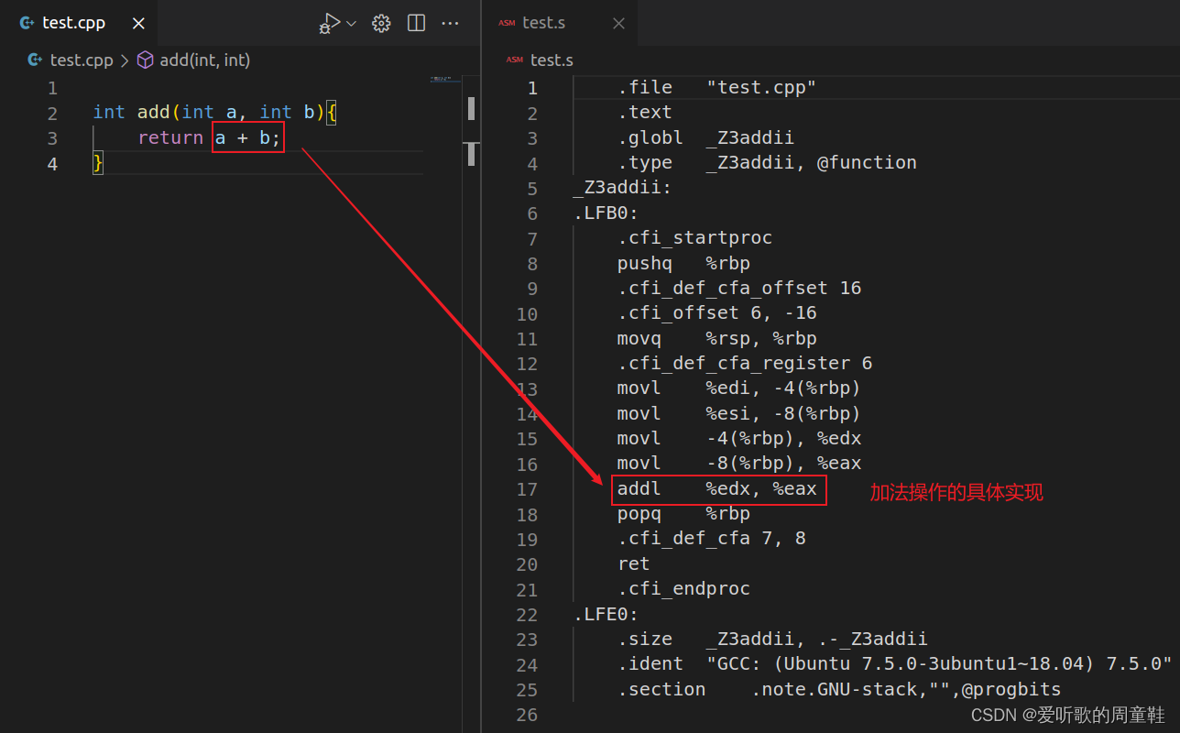Image resolution: width=1180 pixels, height=733 pixels.
Task: Open the gear settings icon in editor toolbar
Action: 381,24
